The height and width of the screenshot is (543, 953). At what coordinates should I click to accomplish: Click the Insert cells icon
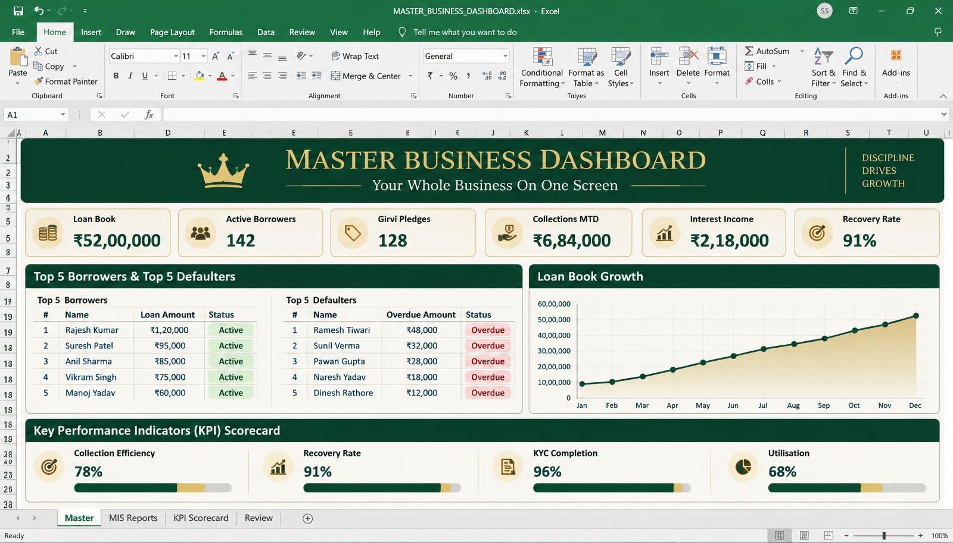tap(659, 57)
